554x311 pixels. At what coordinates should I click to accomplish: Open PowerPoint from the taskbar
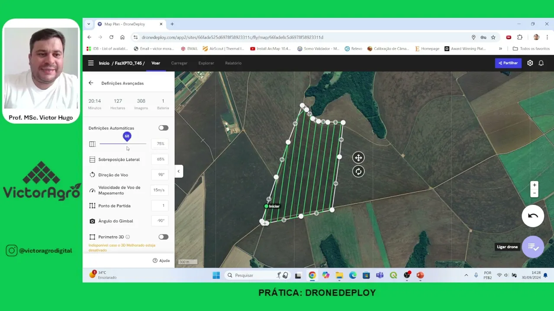(420, 275)
